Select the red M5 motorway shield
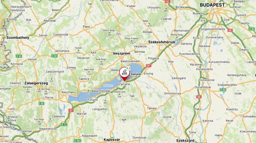This screenshot has width=256, height=143. 230,30
